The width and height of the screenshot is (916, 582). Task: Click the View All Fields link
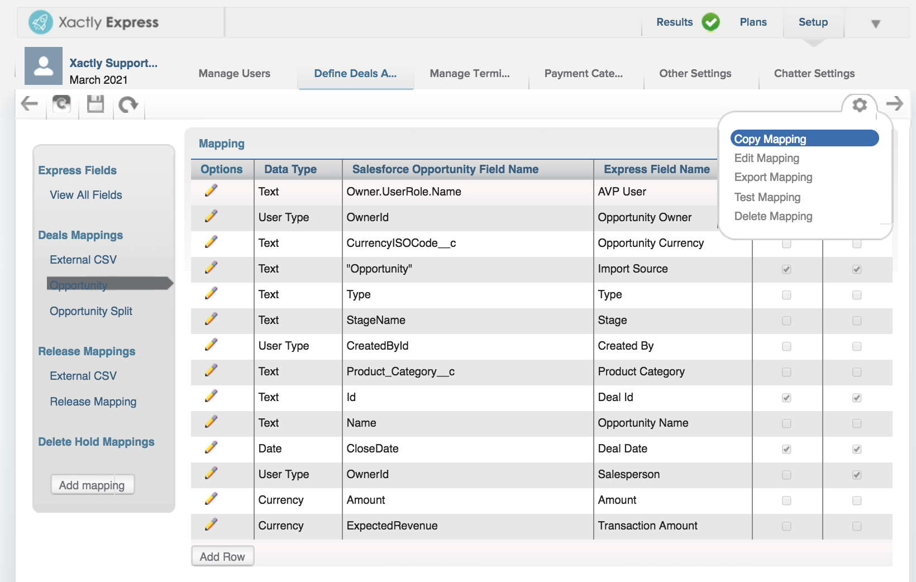click(x=86, y=195)
